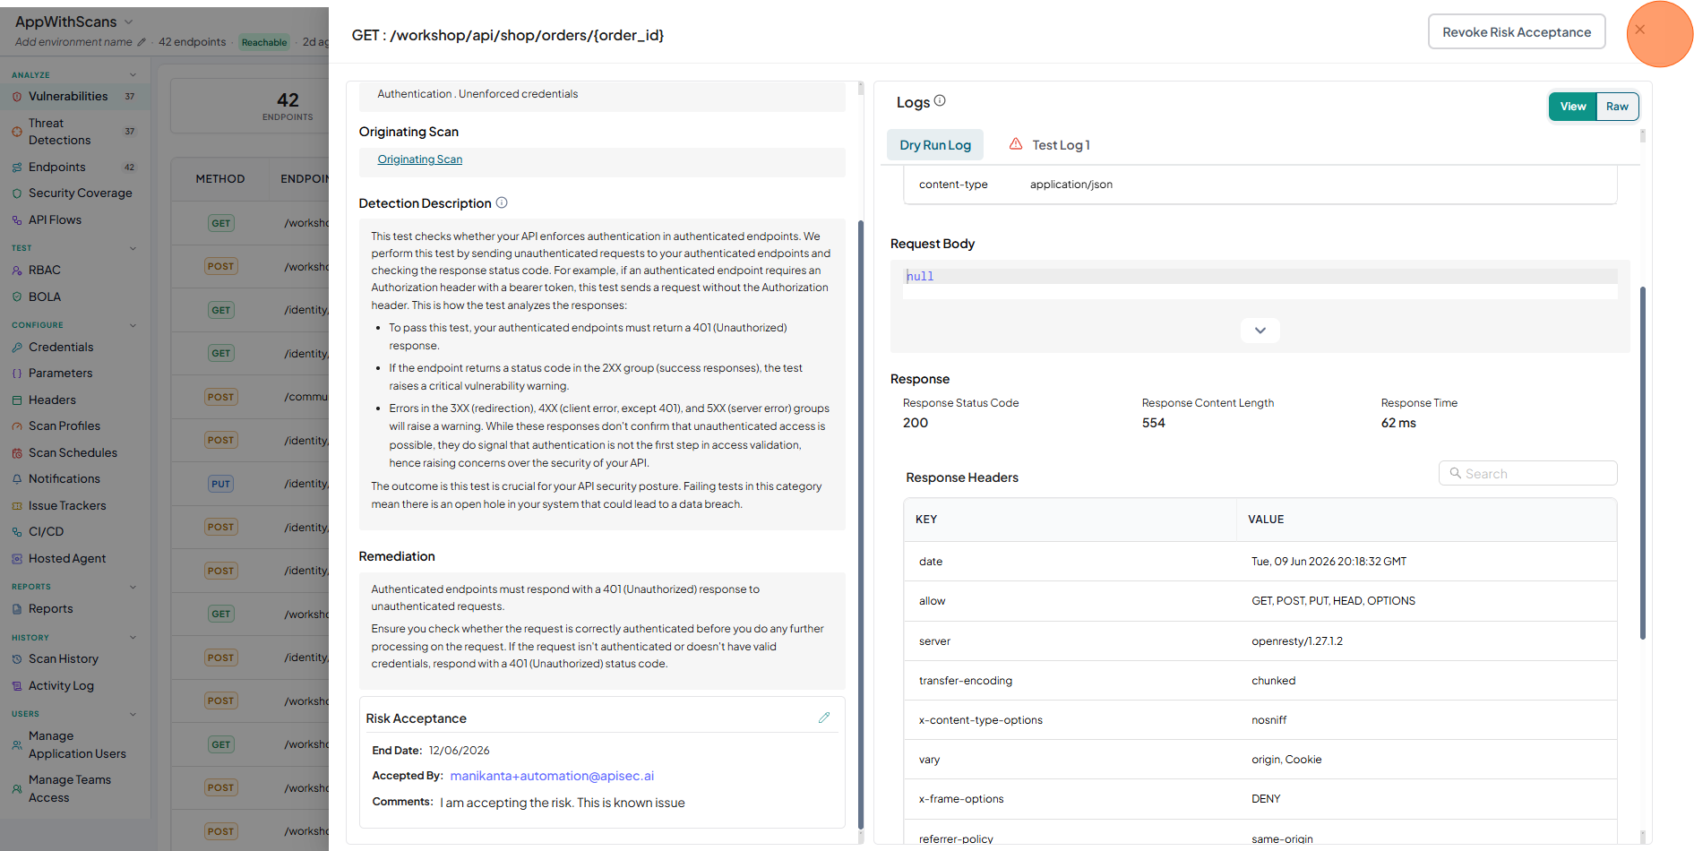1694x851 pixels.
Task: Click the Detection Description info icon
Action: [x=502, y=202]
